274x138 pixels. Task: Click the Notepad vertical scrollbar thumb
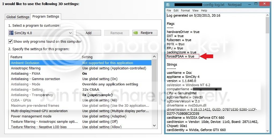(x=268, y=25)
